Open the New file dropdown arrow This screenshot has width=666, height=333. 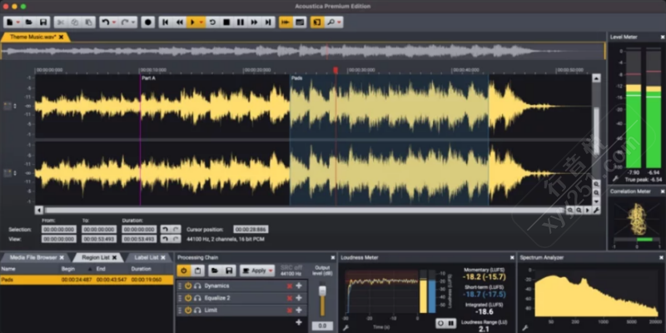tap(17, 22)
